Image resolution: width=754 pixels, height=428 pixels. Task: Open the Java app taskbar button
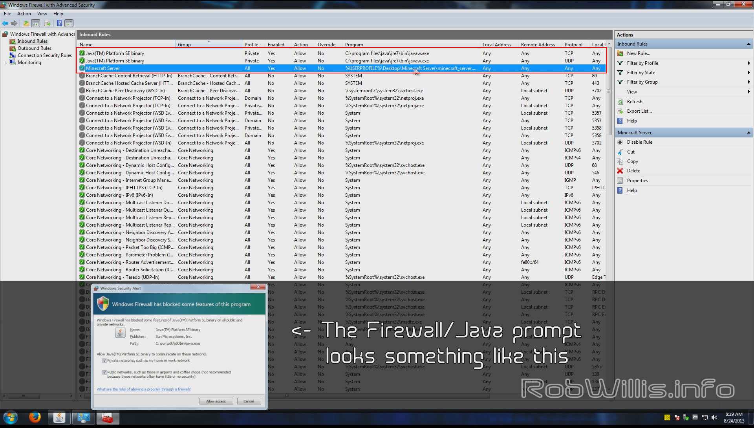[59, 418]
